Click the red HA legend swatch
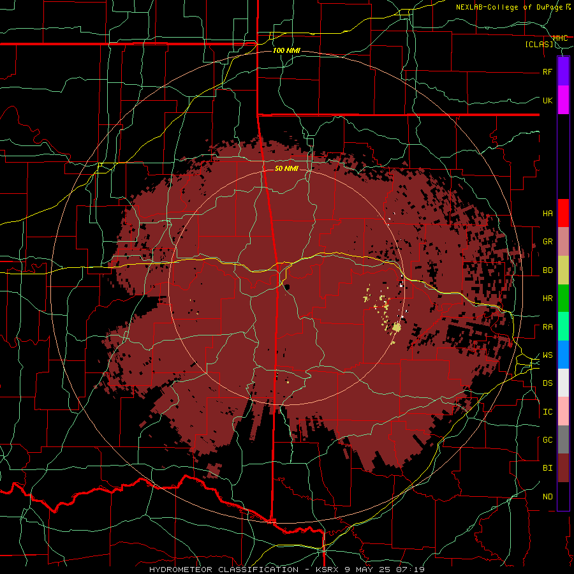The width and height of the screenshot is (574, 574). [x=563, y=213]
